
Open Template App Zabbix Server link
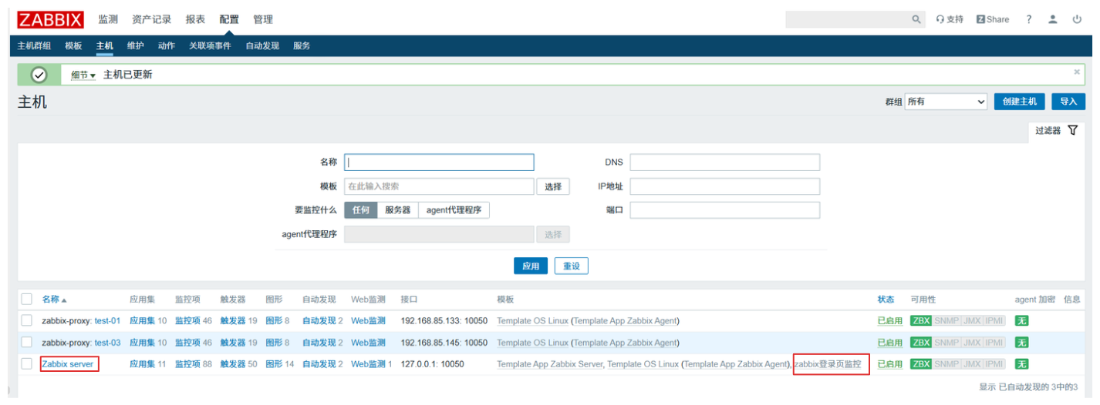(550, 364)
